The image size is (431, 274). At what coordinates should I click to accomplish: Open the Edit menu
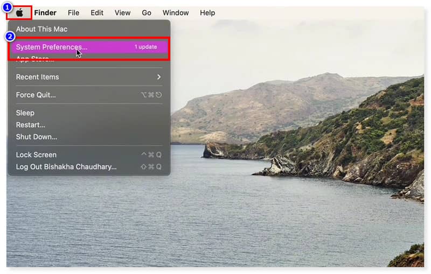(x=97, y=13)
